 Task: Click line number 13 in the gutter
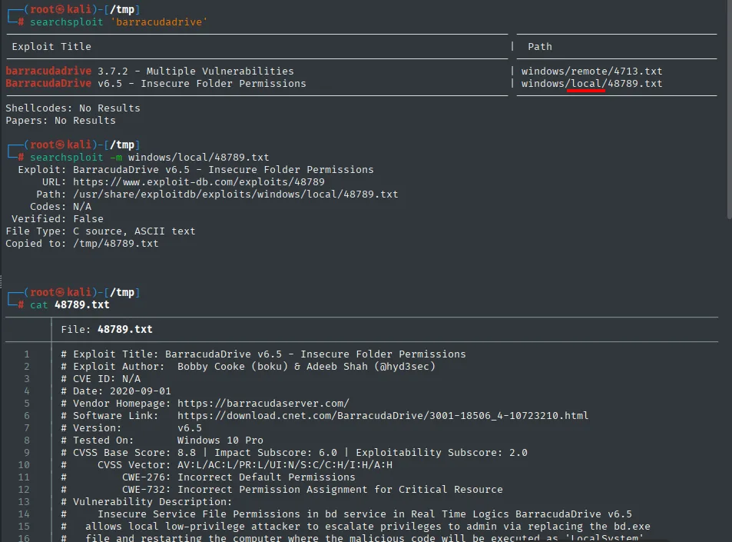24,501
